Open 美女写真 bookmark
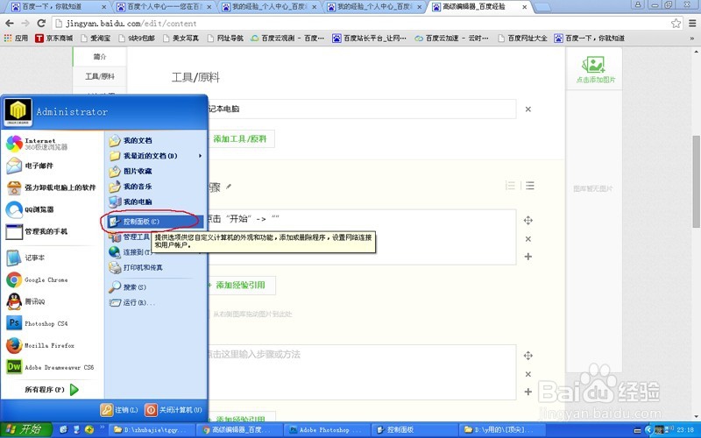Screen dimensions: 701x438 (181, 39)
